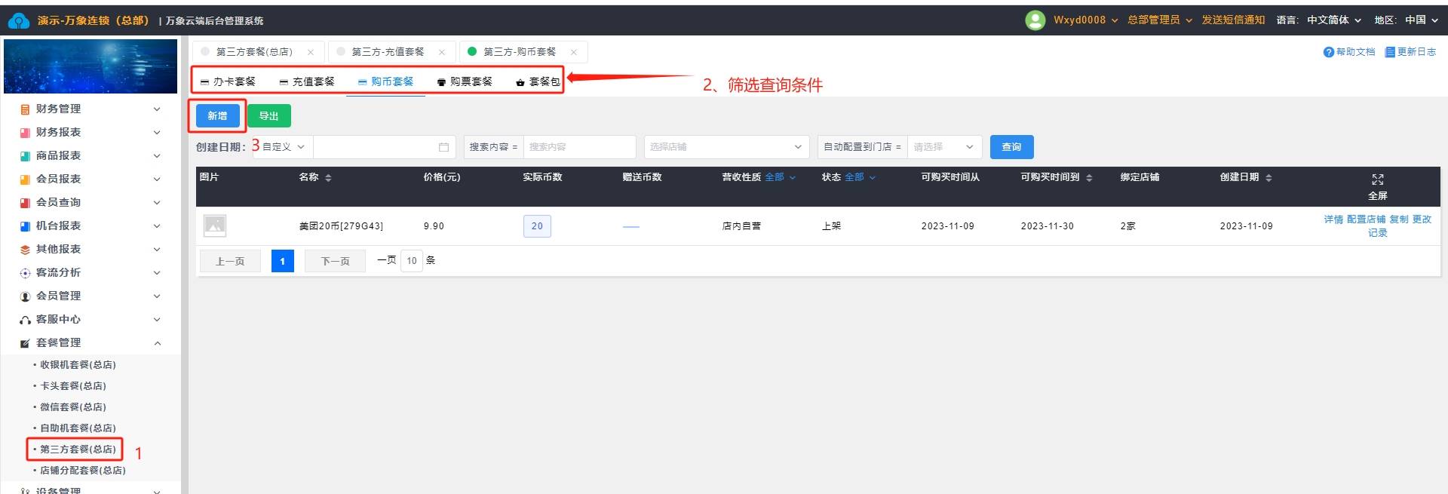The width and height of the screenshot is (1448, 494).
Task: Open 店铺分配套餐(总店) in sidebar
Action: tap(82, 471)
